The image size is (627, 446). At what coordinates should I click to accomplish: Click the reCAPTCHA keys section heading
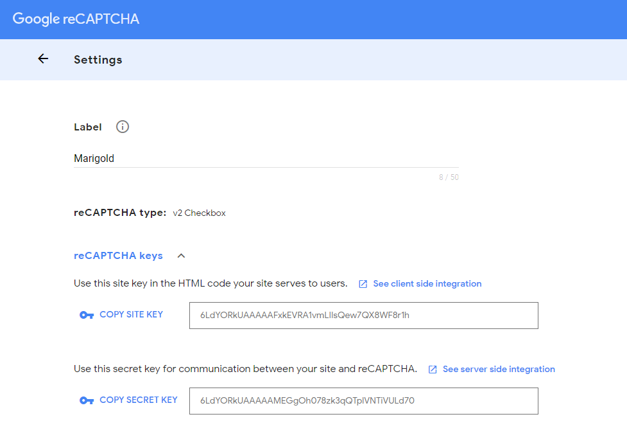118,256
